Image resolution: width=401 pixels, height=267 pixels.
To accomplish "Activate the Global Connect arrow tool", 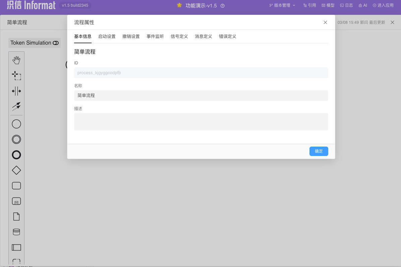I will [16, 106].
